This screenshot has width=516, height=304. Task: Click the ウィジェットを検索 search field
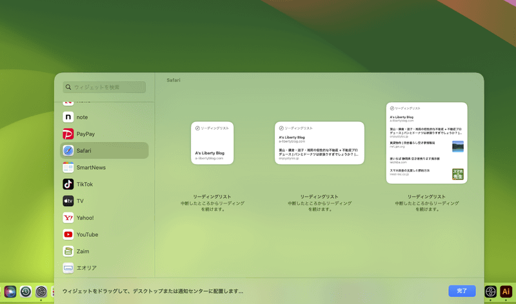[104, 87]
